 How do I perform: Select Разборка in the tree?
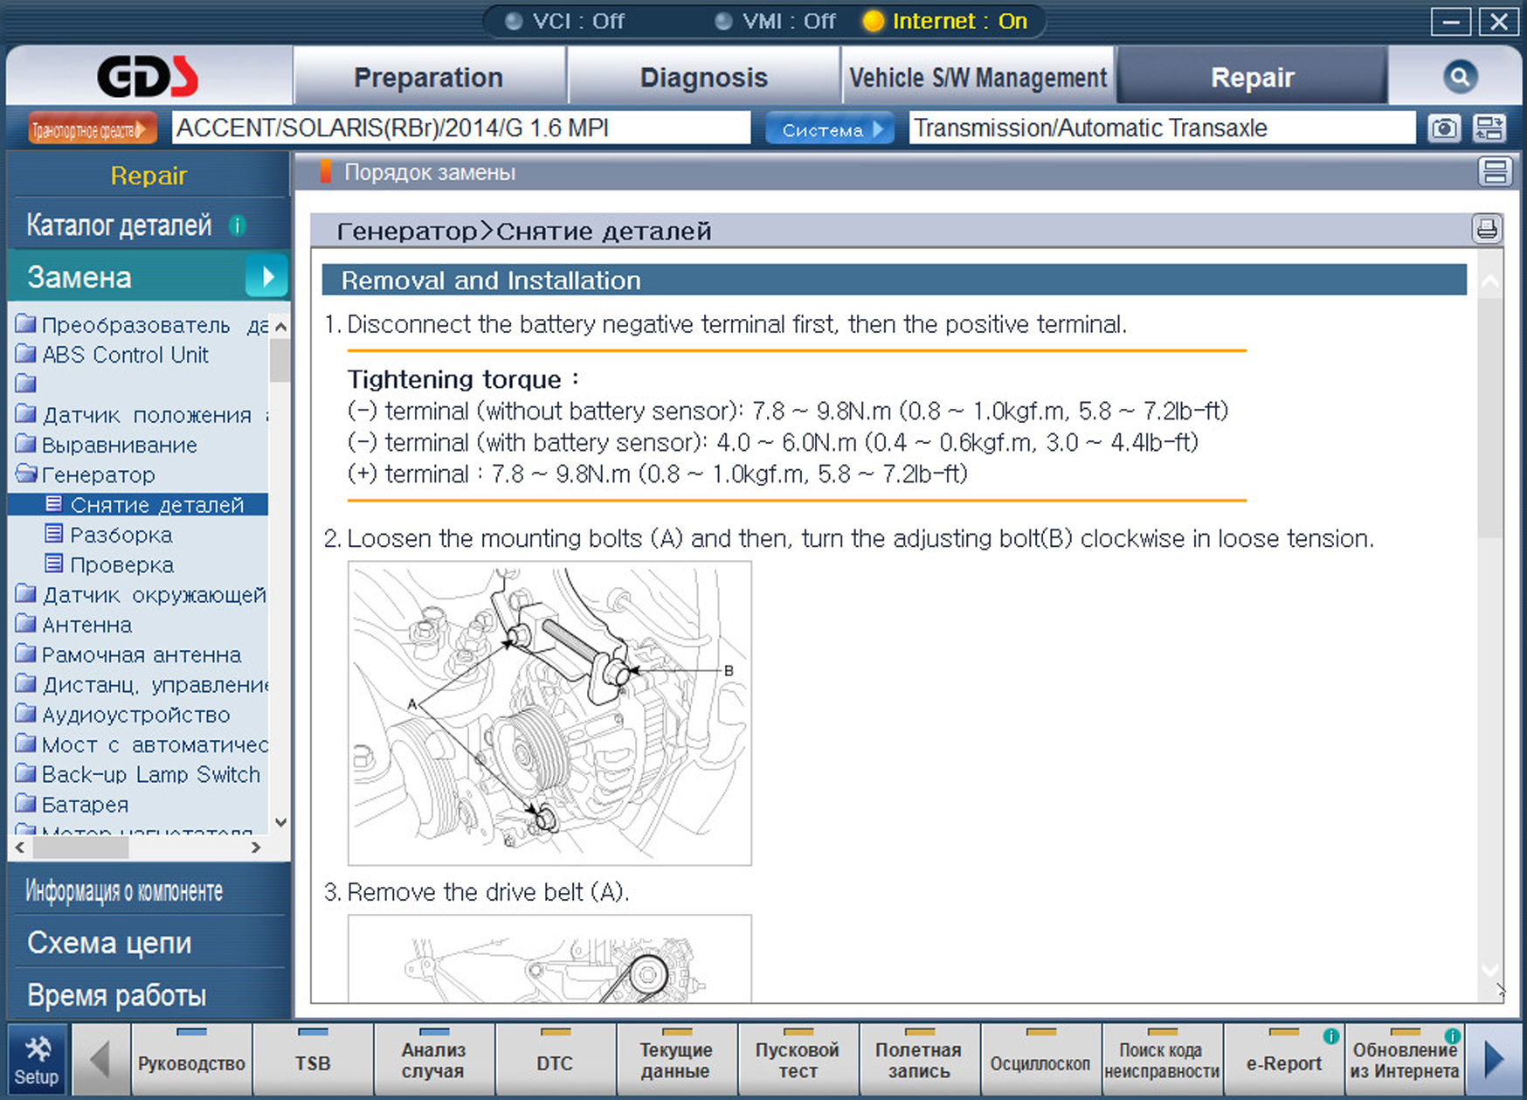[121, 535]
